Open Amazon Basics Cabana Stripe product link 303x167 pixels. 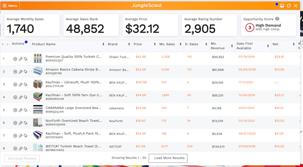(73, 70)
